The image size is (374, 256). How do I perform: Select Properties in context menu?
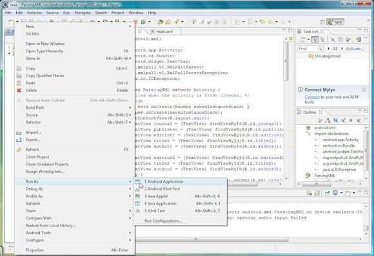tap(35, 250)
